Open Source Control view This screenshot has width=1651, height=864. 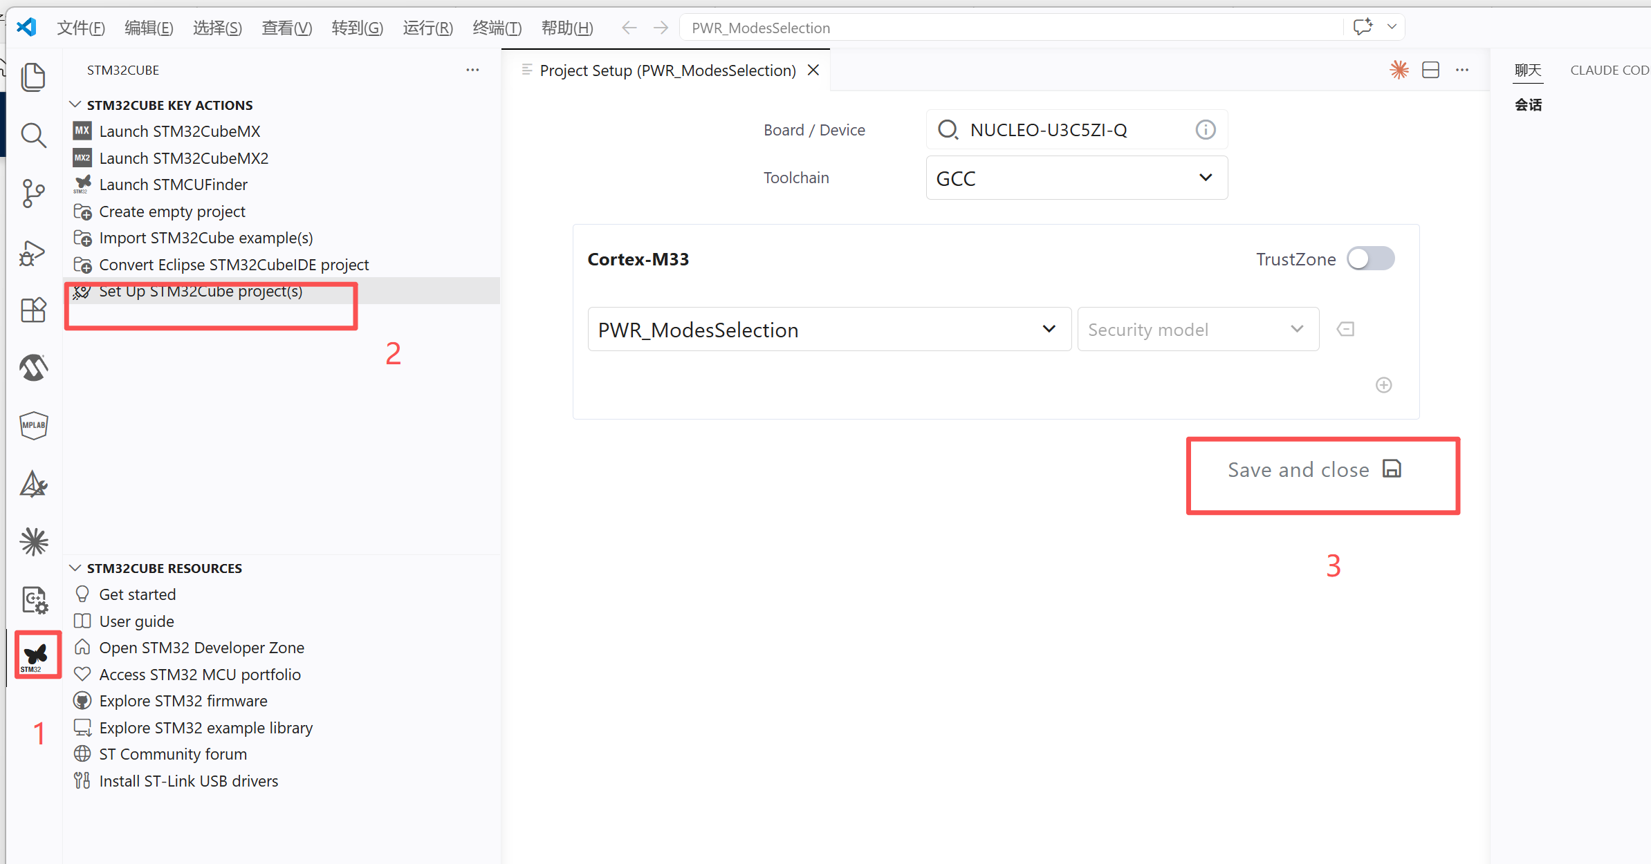tap(33, 194)
